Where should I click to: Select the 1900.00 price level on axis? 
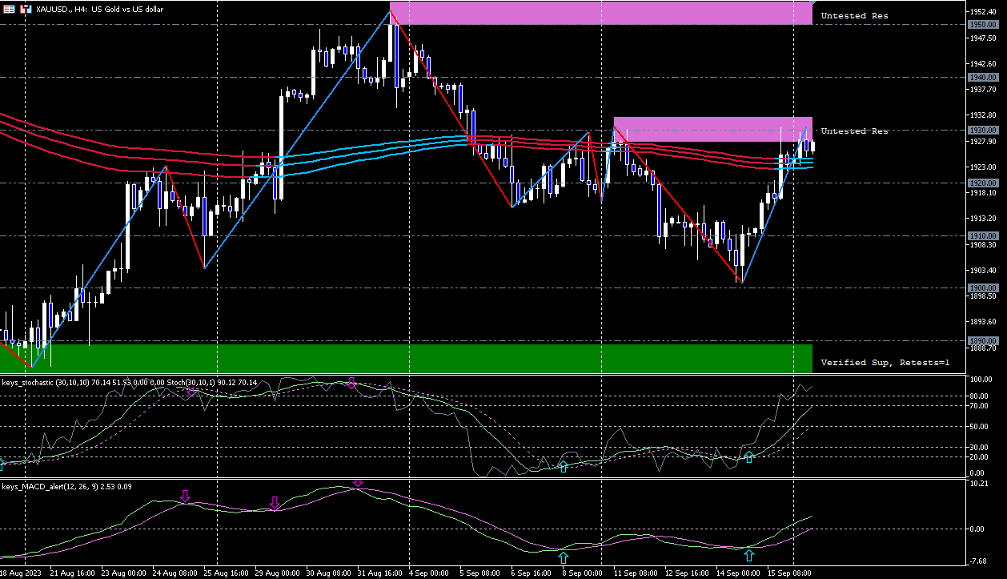[981, 287]
